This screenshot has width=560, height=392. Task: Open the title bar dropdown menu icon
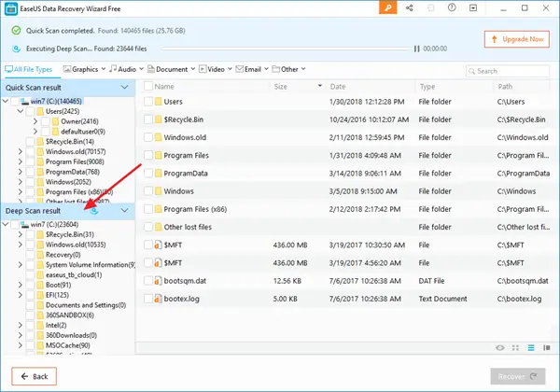click(x=473, y=7)
